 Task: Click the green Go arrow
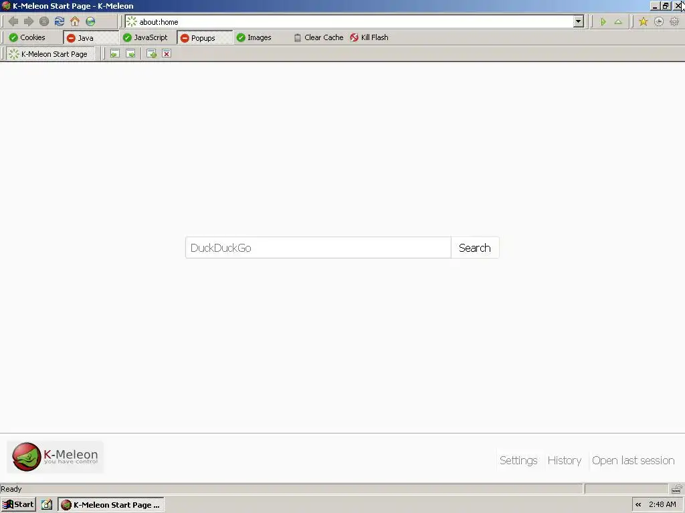(x=603, y=22)
